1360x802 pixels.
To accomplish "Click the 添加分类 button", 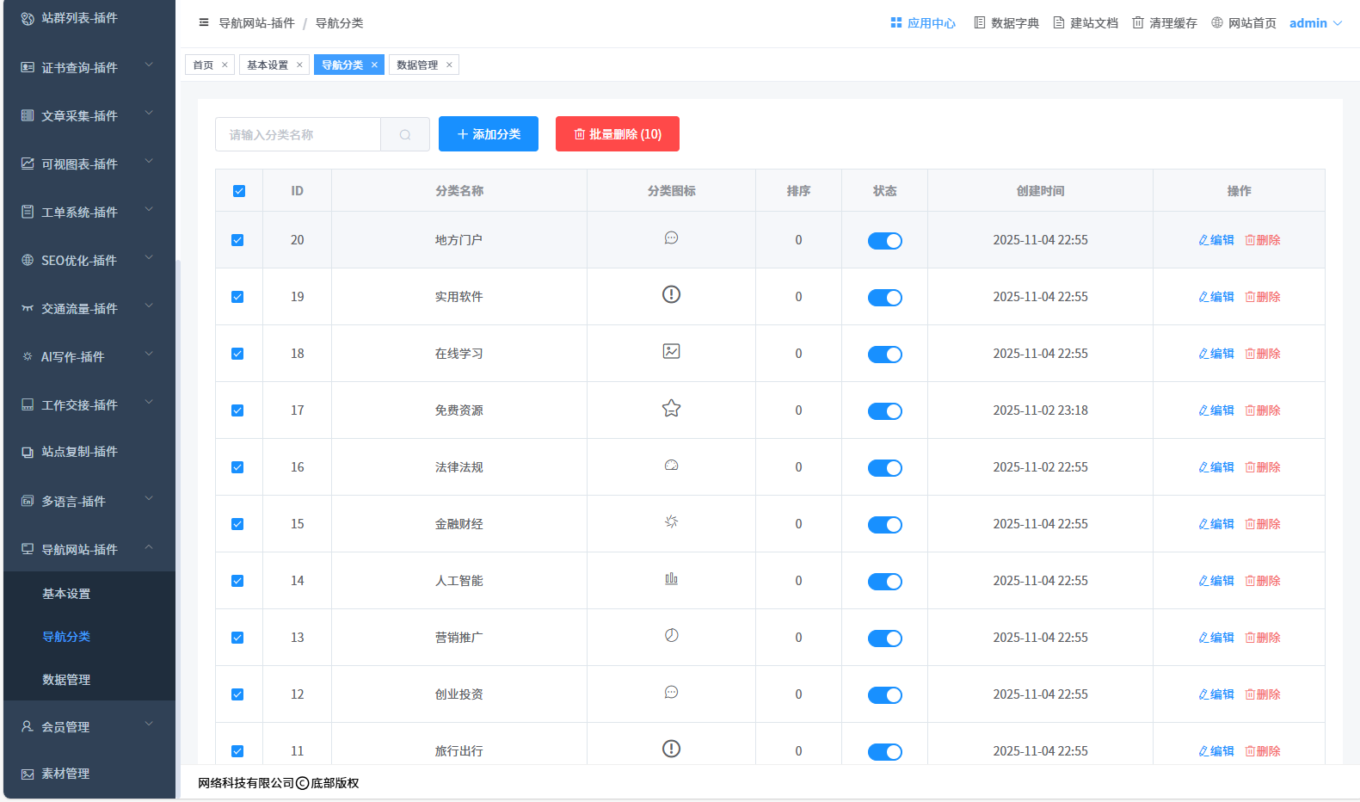I will [x=489, y=134].
